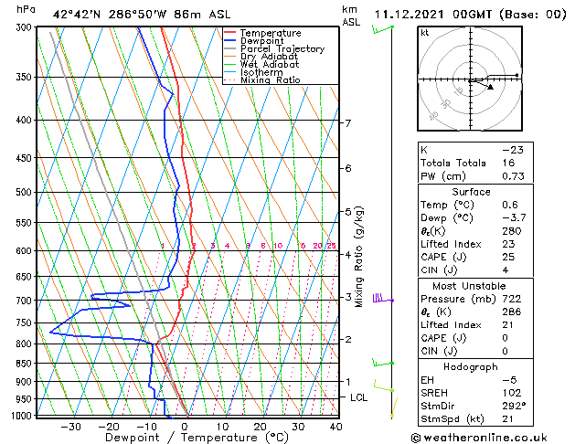Click the station coordinates '42°42'N 286°50'W 86m ASL'
This screenshot has width=575, height=444.
coord(142,15)
